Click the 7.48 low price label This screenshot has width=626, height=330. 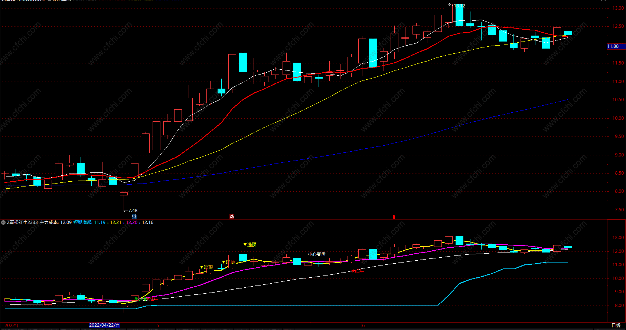[133, 211]
